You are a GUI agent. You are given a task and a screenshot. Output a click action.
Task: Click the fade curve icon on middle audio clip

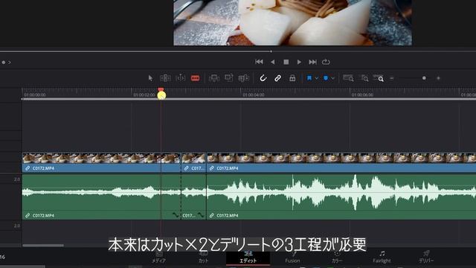click(201, 215)
